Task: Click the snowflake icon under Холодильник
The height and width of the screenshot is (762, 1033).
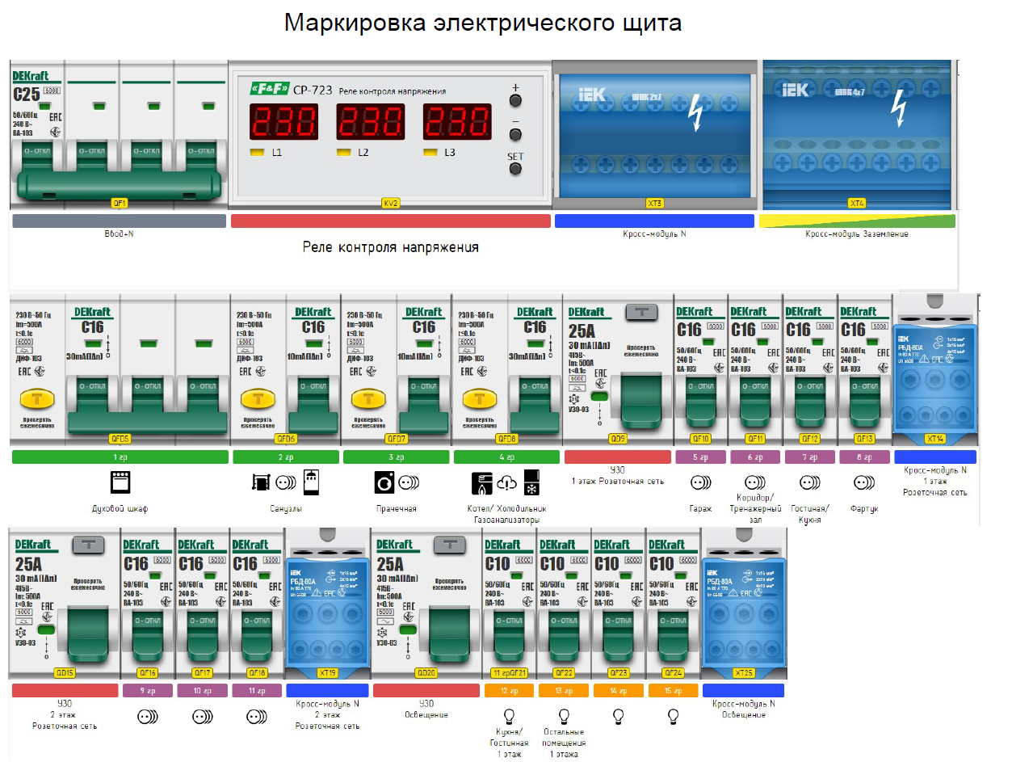Action: pyautogui.click(x=531, y=490)
